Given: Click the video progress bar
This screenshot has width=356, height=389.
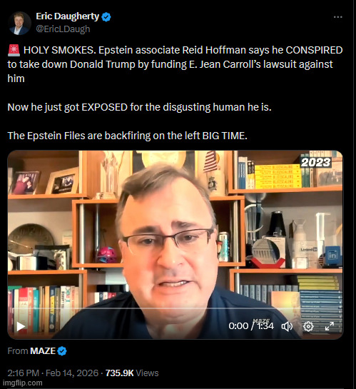Looking at the screenshot, I should [x=175, y=308].
